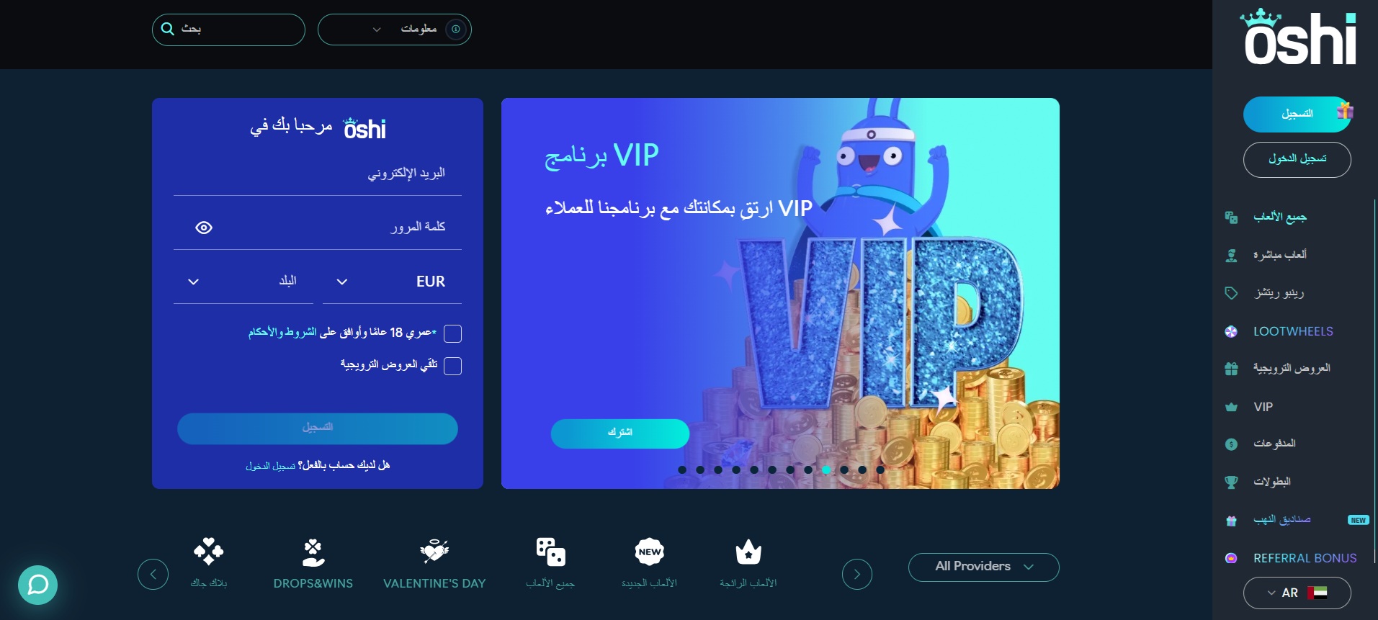1378x620 pixels.
Task: Click the NEW games badge icon
Action: 650,552
